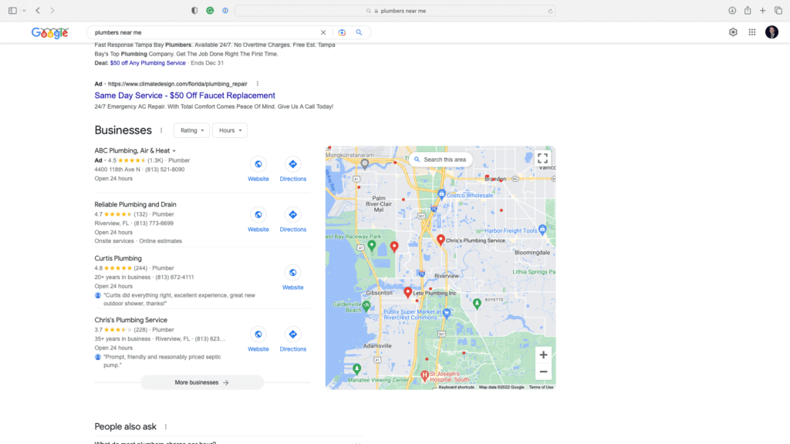Open the Rating filter dropdown

pos(191,130)
